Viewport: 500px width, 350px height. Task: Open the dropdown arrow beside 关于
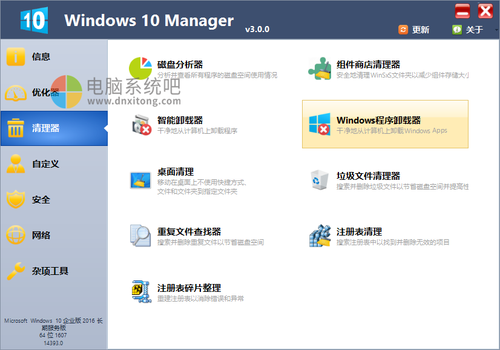[496, 30]
